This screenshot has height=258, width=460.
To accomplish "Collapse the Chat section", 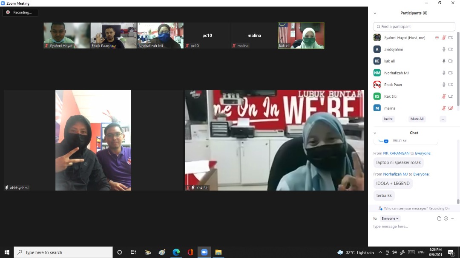I will point(375,133).
